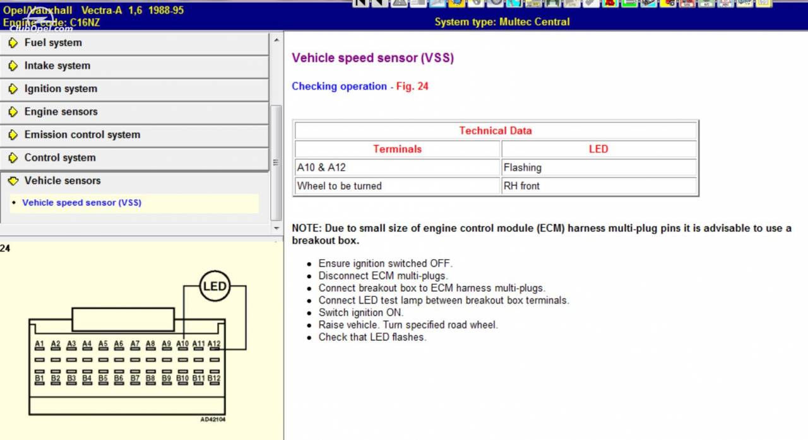Click the LED column header
The image size is (808, 440).
coord(598,149)
